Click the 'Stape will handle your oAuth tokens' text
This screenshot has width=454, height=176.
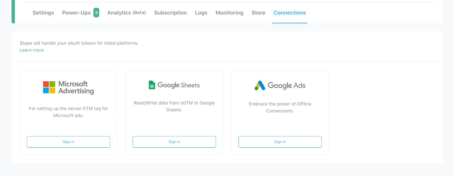pyautogui.click(x=79, y=43)
